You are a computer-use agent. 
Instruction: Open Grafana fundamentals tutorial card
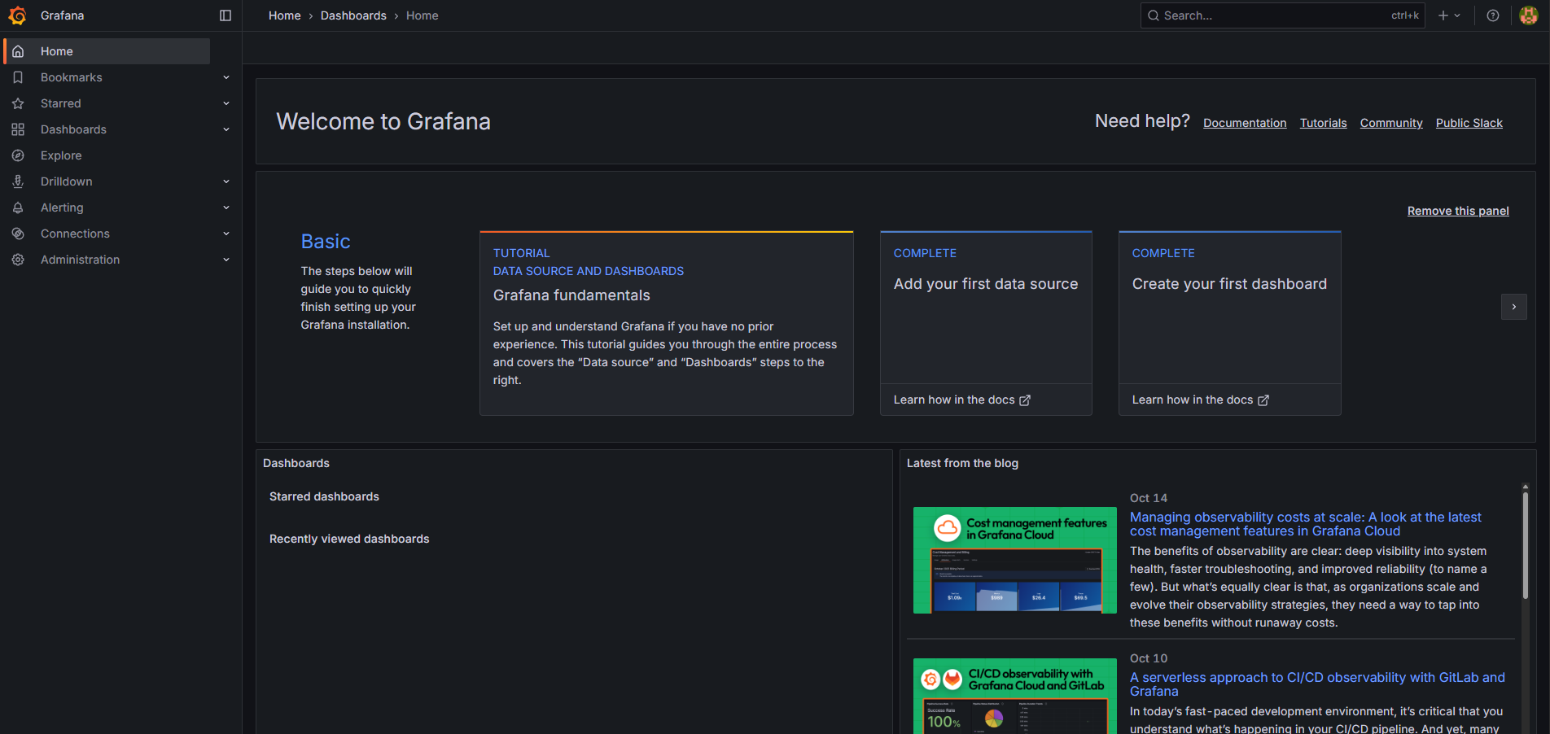[667, 323]
